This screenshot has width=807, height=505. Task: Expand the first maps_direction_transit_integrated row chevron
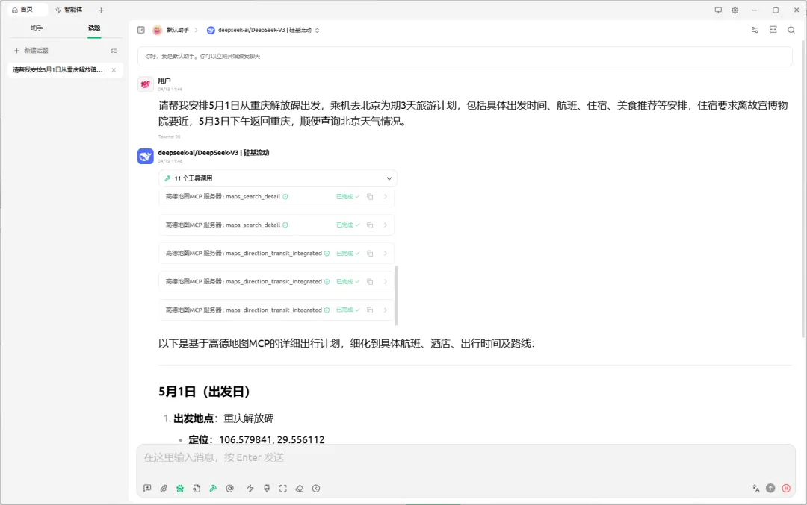[386, 254]
